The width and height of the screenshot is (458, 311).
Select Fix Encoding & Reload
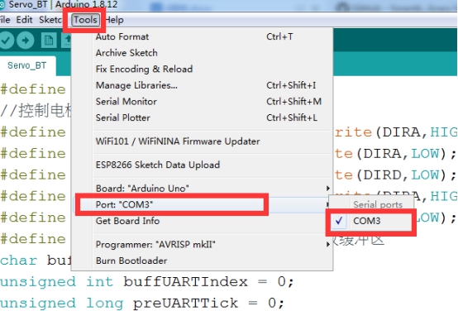tap(202, 69)
